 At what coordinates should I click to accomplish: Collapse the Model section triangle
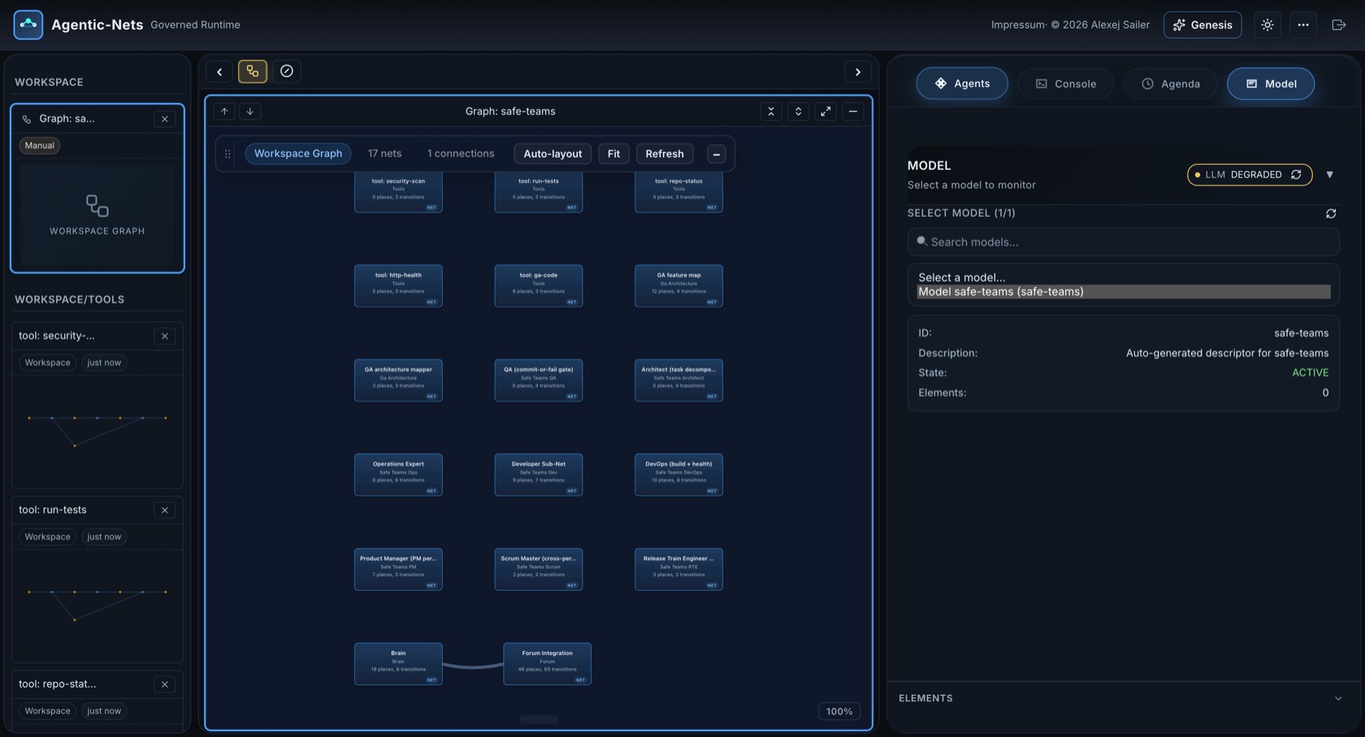pyautogui.click(x=1330, y=175)
